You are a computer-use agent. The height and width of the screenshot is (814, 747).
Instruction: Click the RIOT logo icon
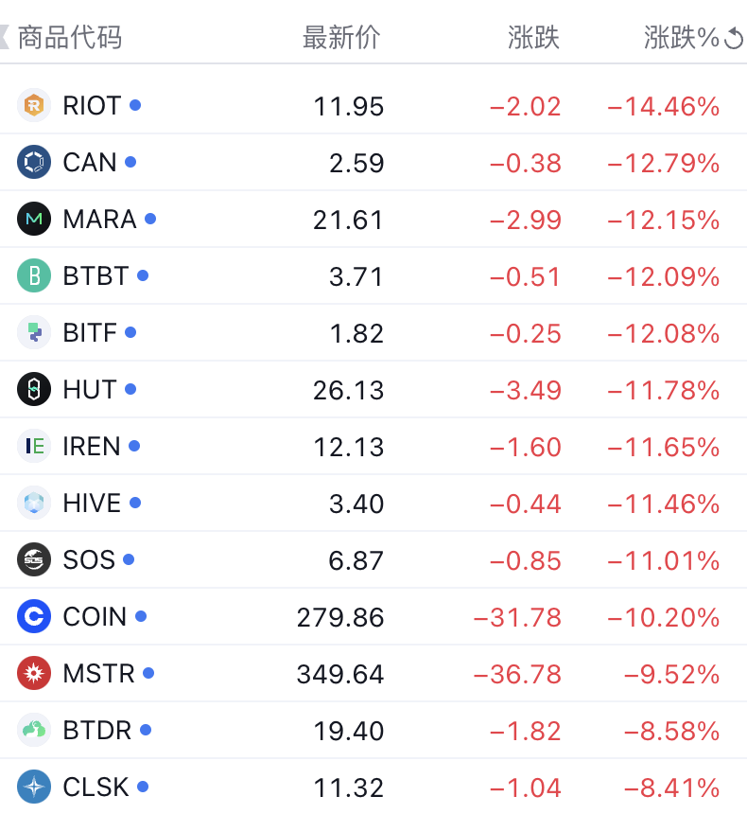point(34,105)
